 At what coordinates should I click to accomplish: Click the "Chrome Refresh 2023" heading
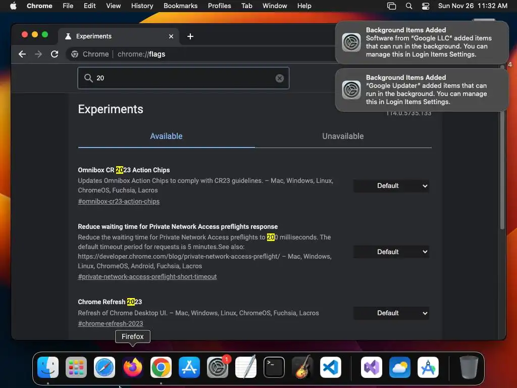click(x=110, y=302)
